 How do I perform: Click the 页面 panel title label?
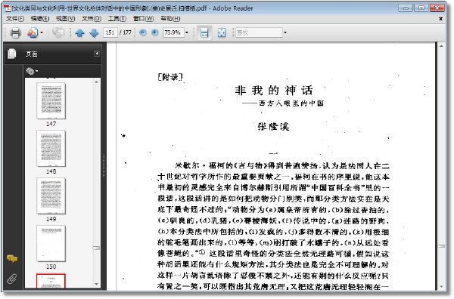point(32,54)
